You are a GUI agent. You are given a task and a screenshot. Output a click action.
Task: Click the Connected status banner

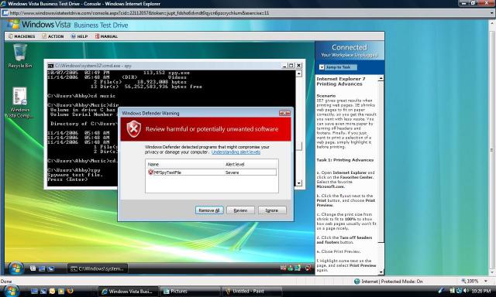tap(350, 50)
